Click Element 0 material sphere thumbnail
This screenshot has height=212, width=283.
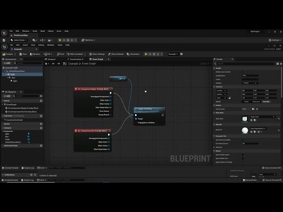pyautogui.click(x=245, y=130)
